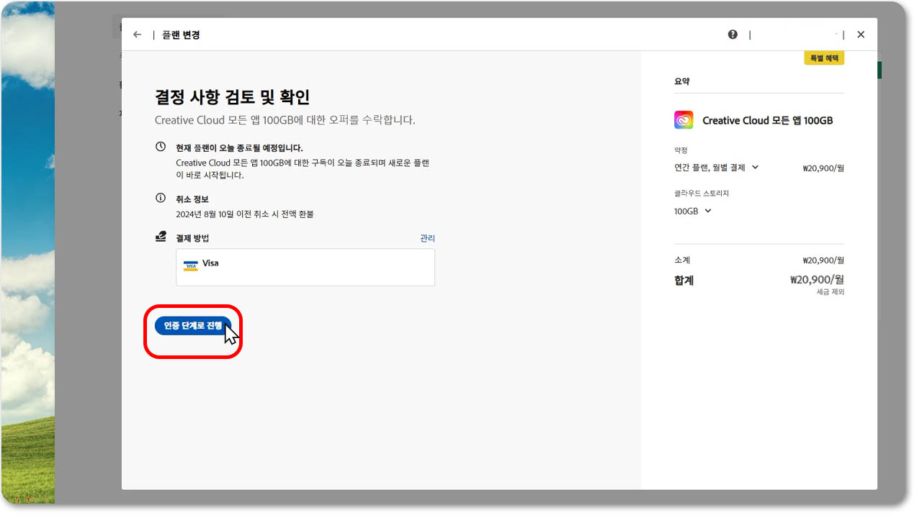
Task: Open the help question mark icon
Action: (733, 35)
